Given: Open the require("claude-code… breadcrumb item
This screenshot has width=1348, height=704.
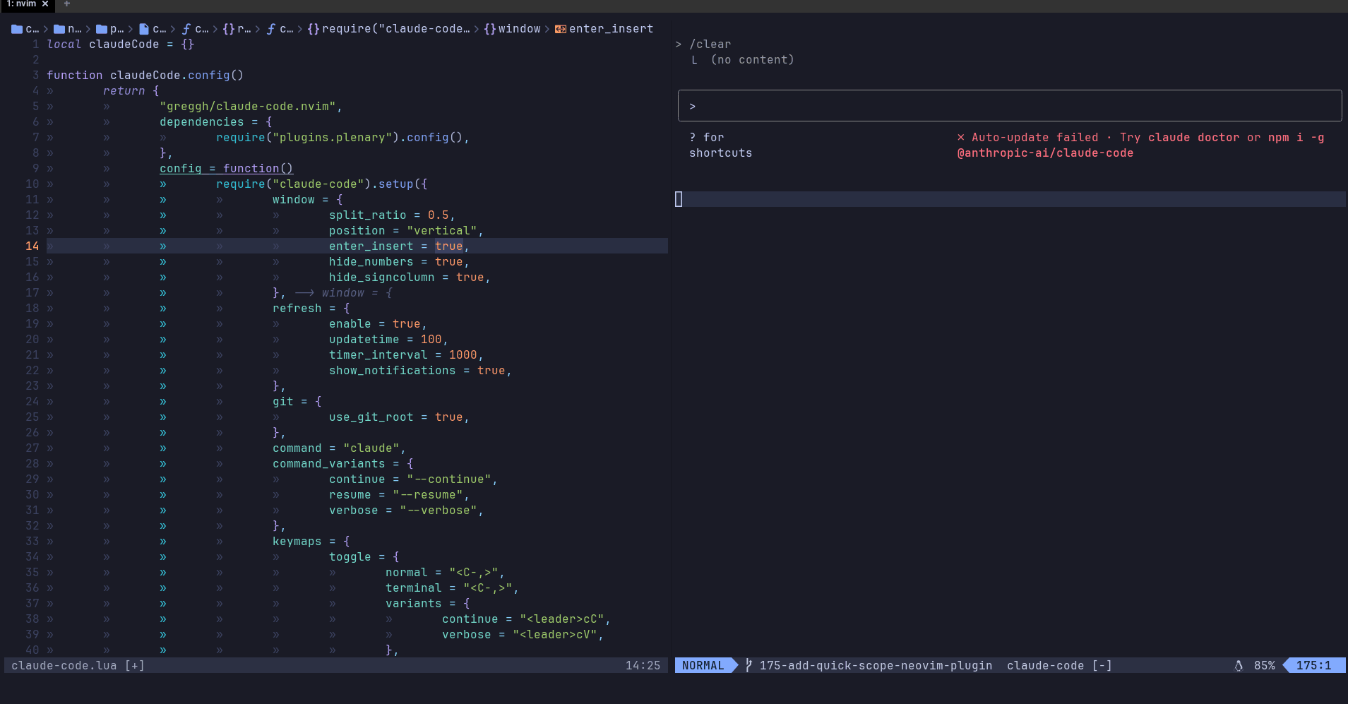Looking at the screenshot, I should [396, 29].
